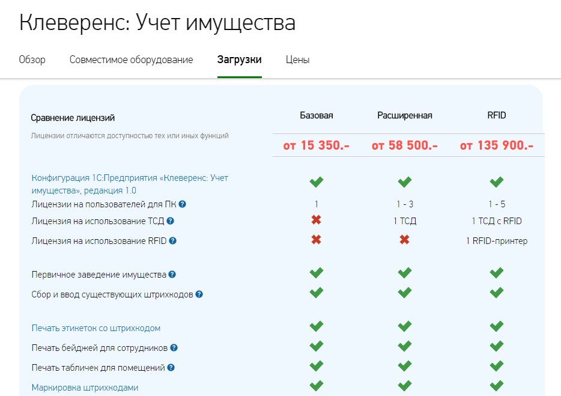Click the Расширенная column header
The image size is (561, 396).
coord(405,115)
